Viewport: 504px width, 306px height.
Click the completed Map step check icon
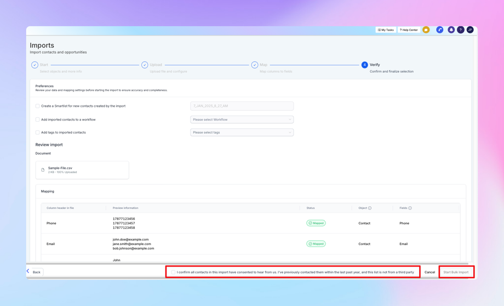click(255, 65)
